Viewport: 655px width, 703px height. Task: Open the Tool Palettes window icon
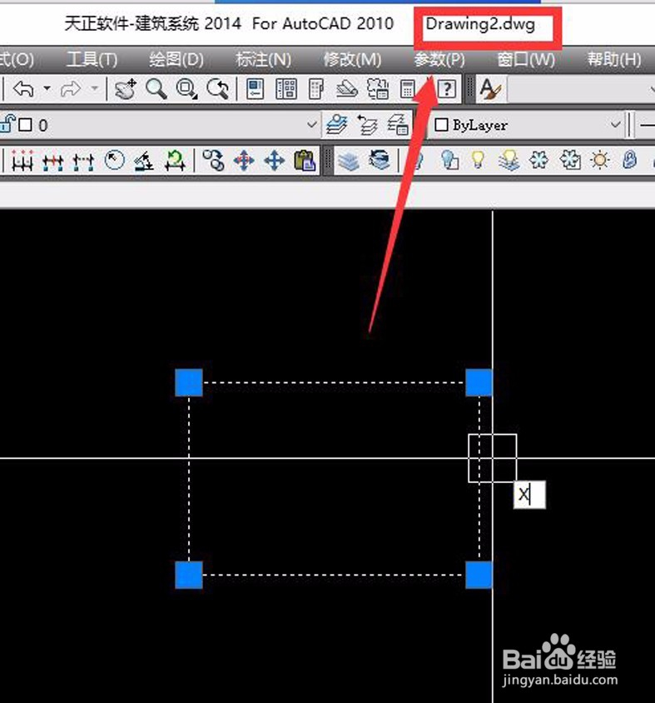tap(316, 89)
